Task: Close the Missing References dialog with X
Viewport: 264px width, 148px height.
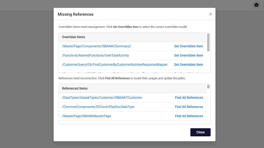Action: [211, 14]
